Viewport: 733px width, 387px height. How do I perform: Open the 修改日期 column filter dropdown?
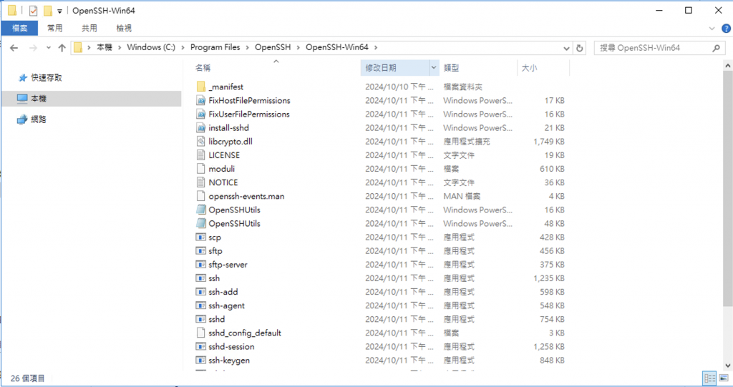pyautogui.click(x=433, y=68)
